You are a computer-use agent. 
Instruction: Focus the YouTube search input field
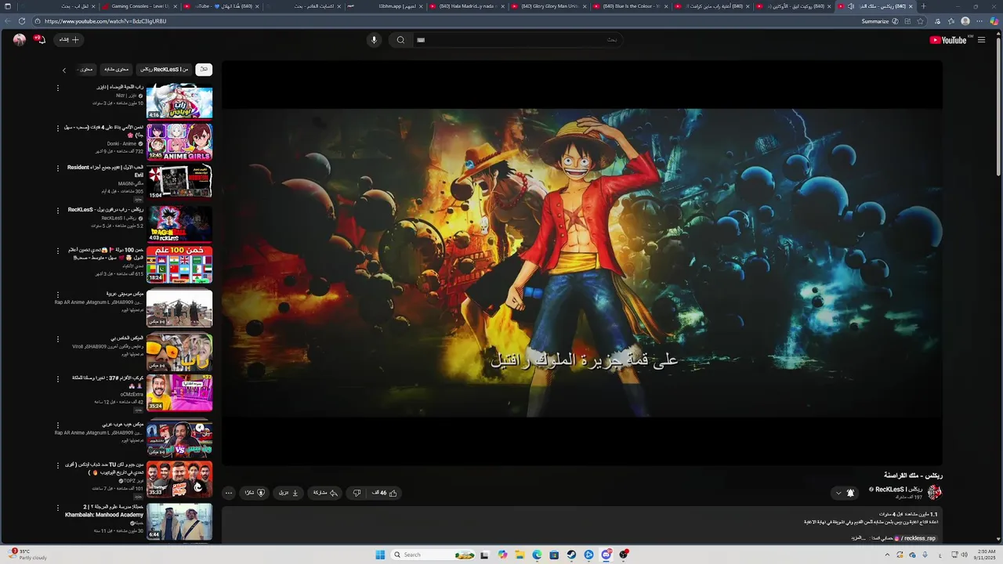(517, 40)
